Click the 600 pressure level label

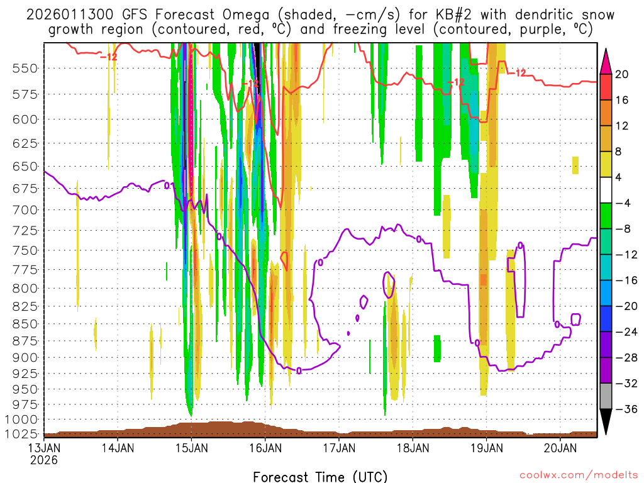tap(25, 119)
